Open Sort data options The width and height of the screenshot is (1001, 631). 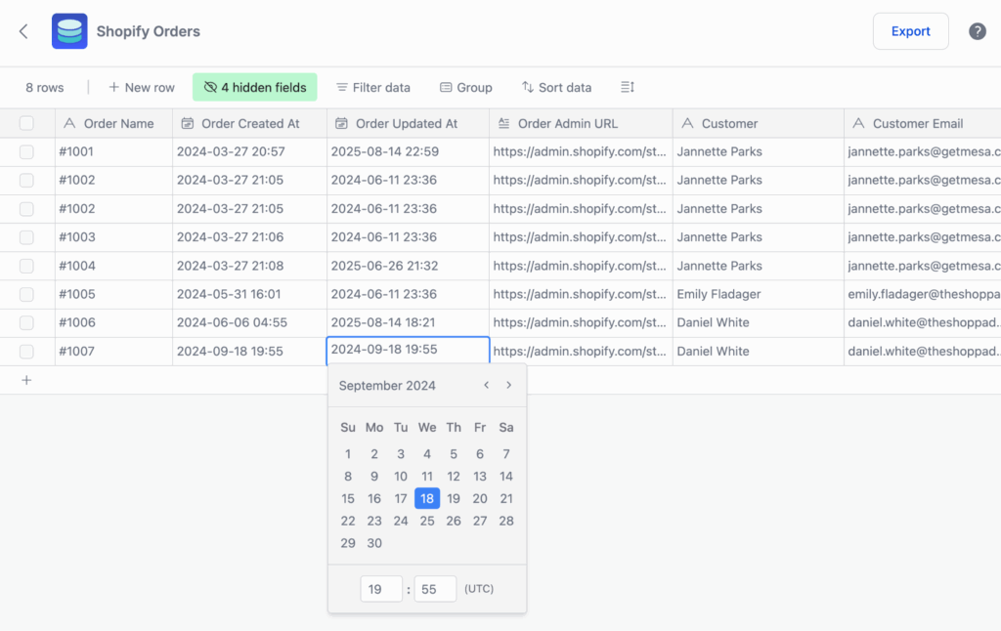(556, 87)
